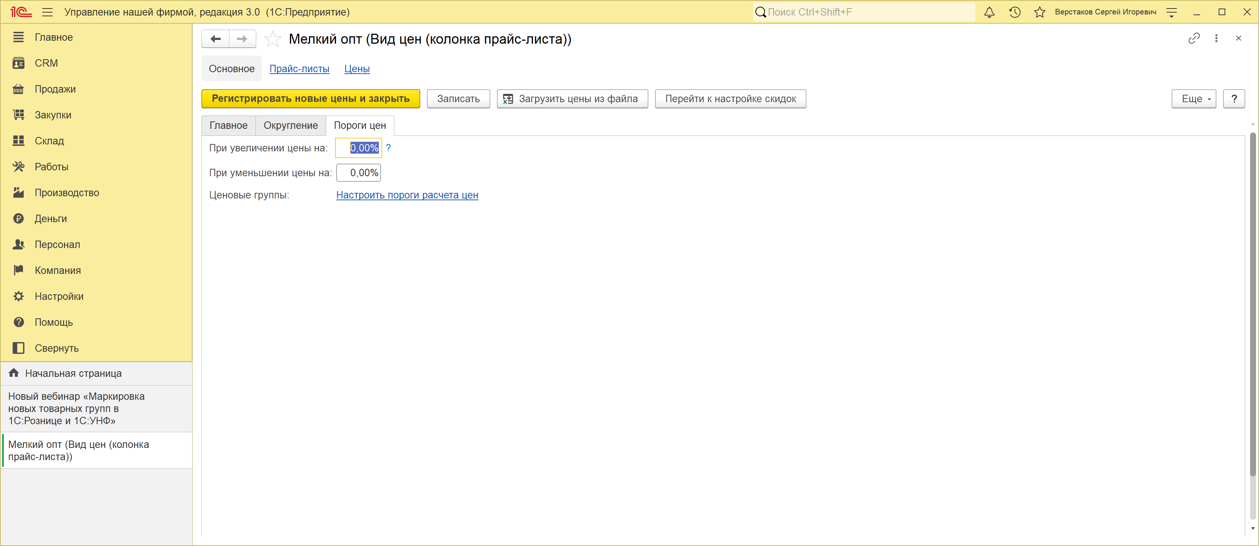1259x546 pixels.
Task: Click the Персонал people icon
Action: pyautogui.click(x=19, y=244)
